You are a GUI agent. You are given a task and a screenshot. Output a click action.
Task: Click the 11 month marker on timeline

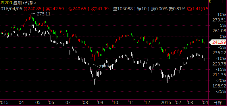[x=132, y=103]
